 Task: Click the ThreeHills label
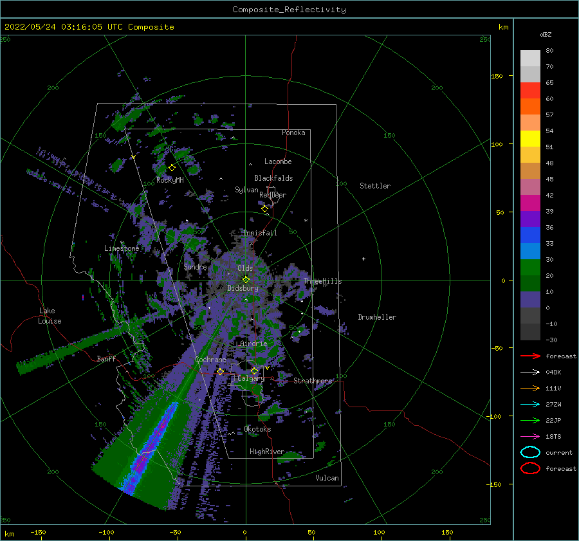click(323, 281)
